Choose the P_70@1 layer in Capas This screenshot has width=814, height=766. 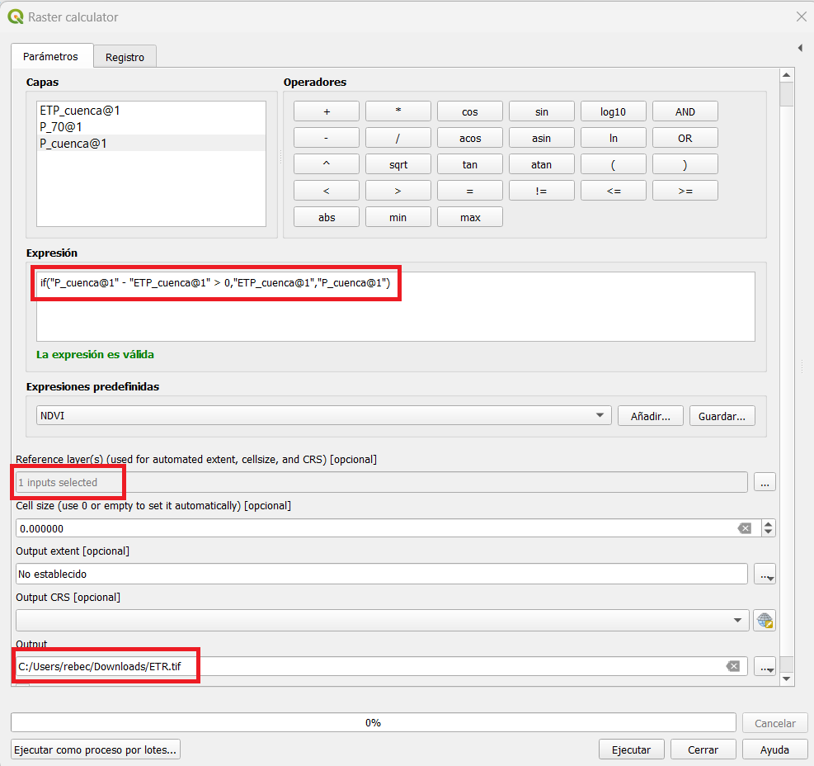tap(60, 127)
